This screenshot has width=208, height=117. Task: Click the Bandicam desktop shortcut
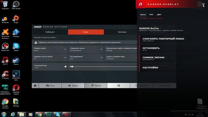pyautogui.click(x=5, y=47)
